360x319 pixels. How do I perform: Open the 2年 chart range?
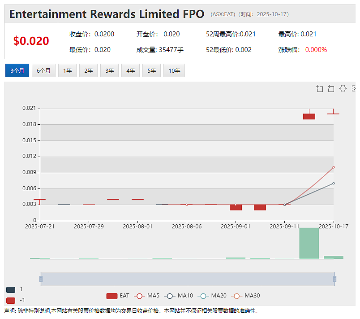coord(88,70)
